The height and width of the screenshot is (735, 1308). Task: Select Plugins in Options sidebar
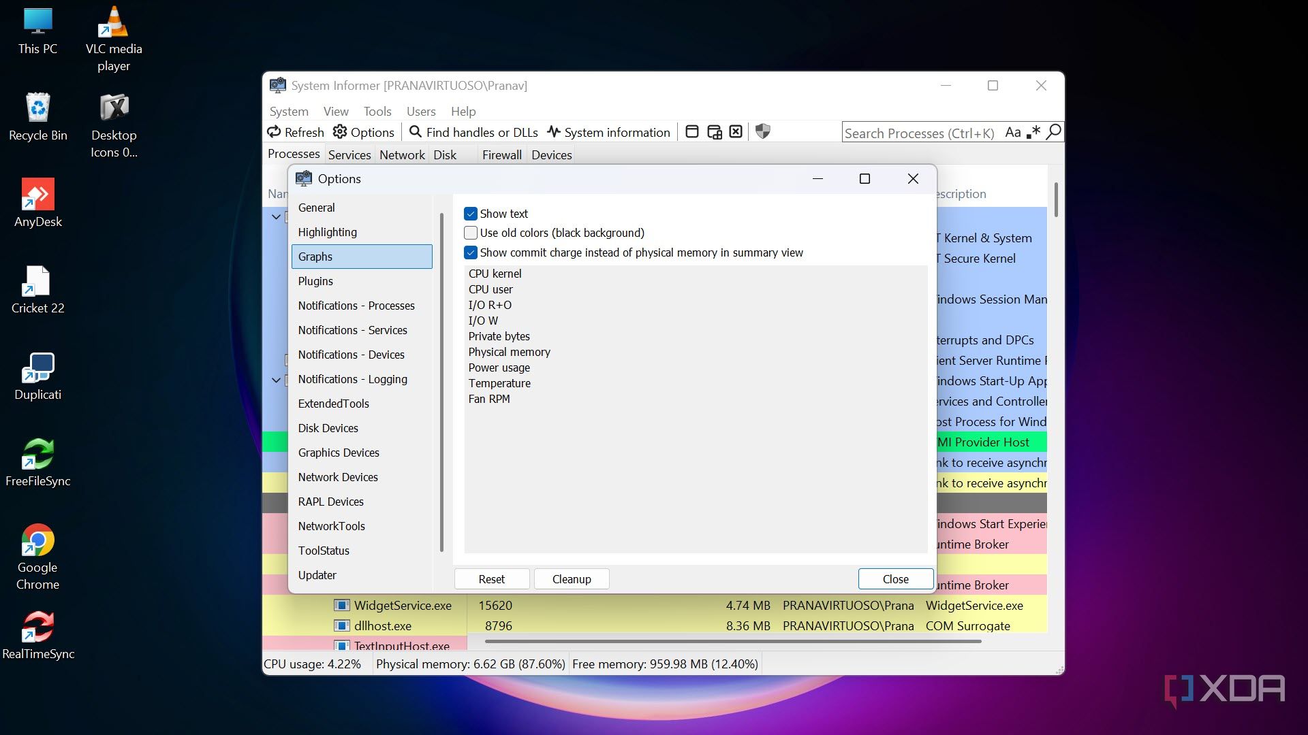coord(362,281)
